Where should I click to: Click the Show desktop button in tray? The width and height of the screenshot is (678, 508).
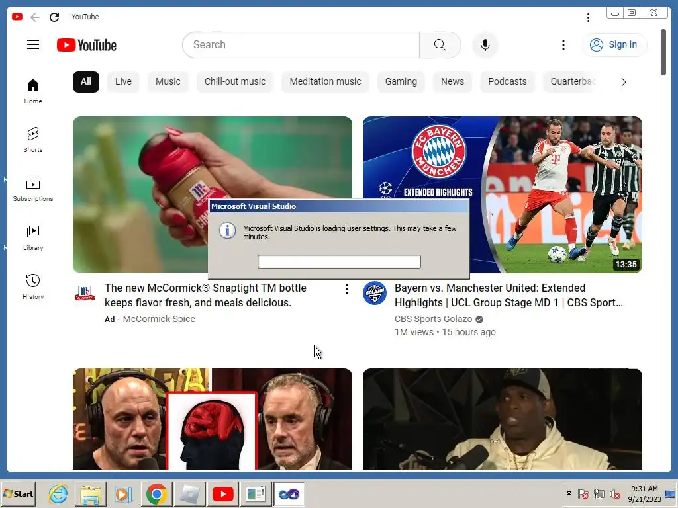coord(671,493)
